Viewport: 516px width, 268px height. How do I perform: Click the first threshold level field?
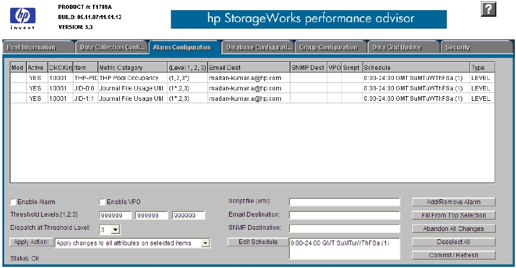click(x=115, y=215)
